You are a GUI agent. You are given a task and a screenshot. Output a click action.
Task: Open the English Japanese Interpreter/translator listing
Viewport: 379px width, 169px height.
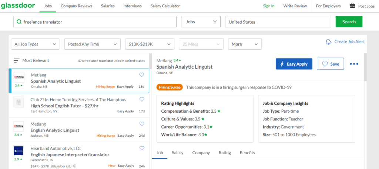[x=70, y=155]
